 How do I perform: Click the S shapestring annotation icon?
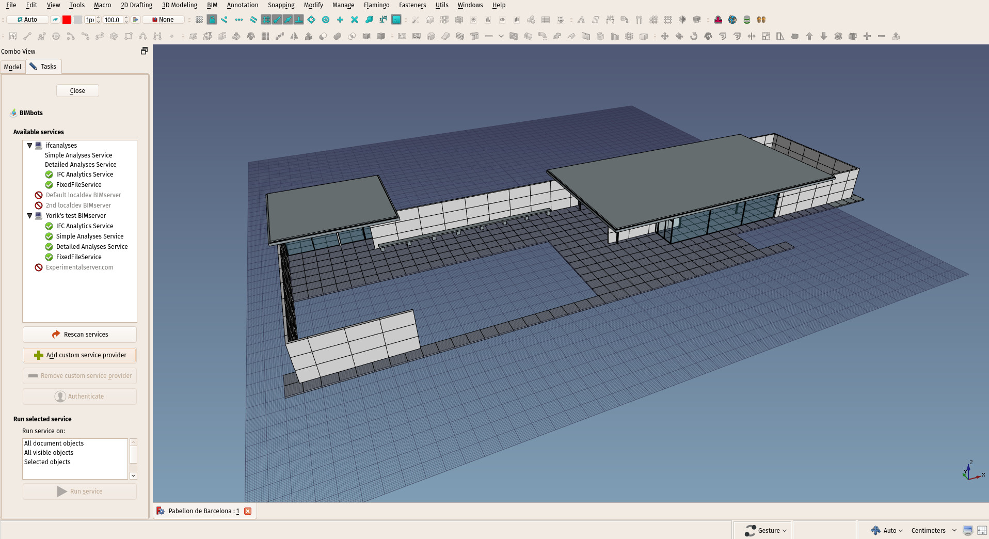(596, 20)
